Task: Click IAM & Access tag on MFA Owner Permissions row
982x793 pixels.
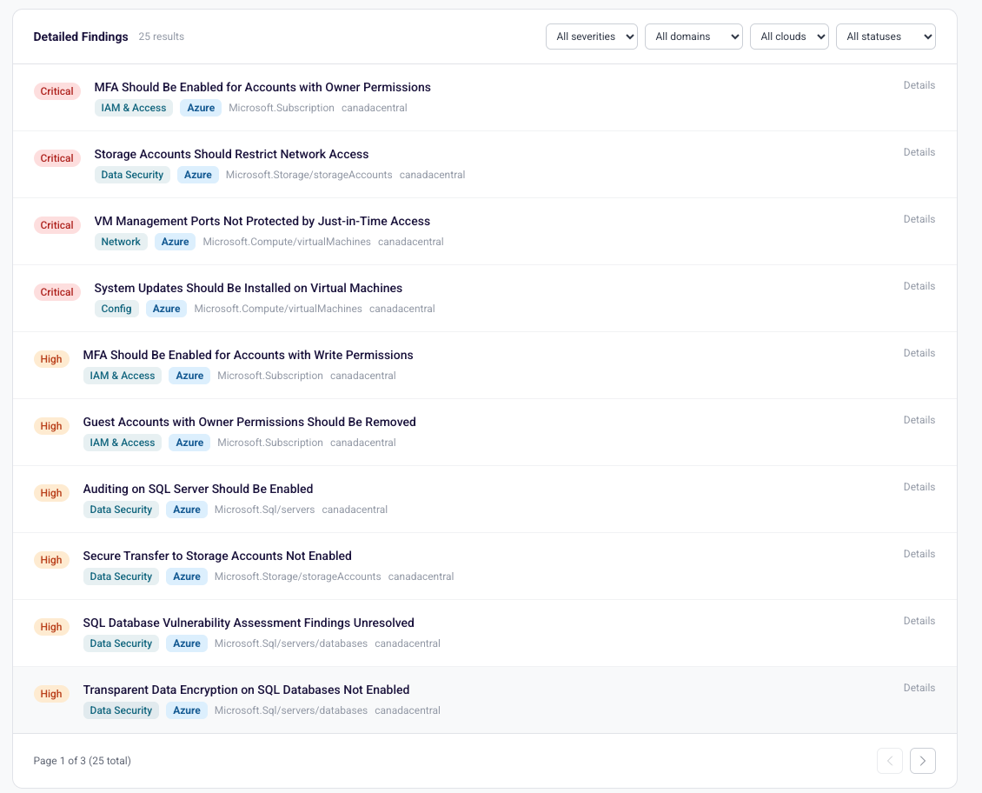Action: click(134, 108)
